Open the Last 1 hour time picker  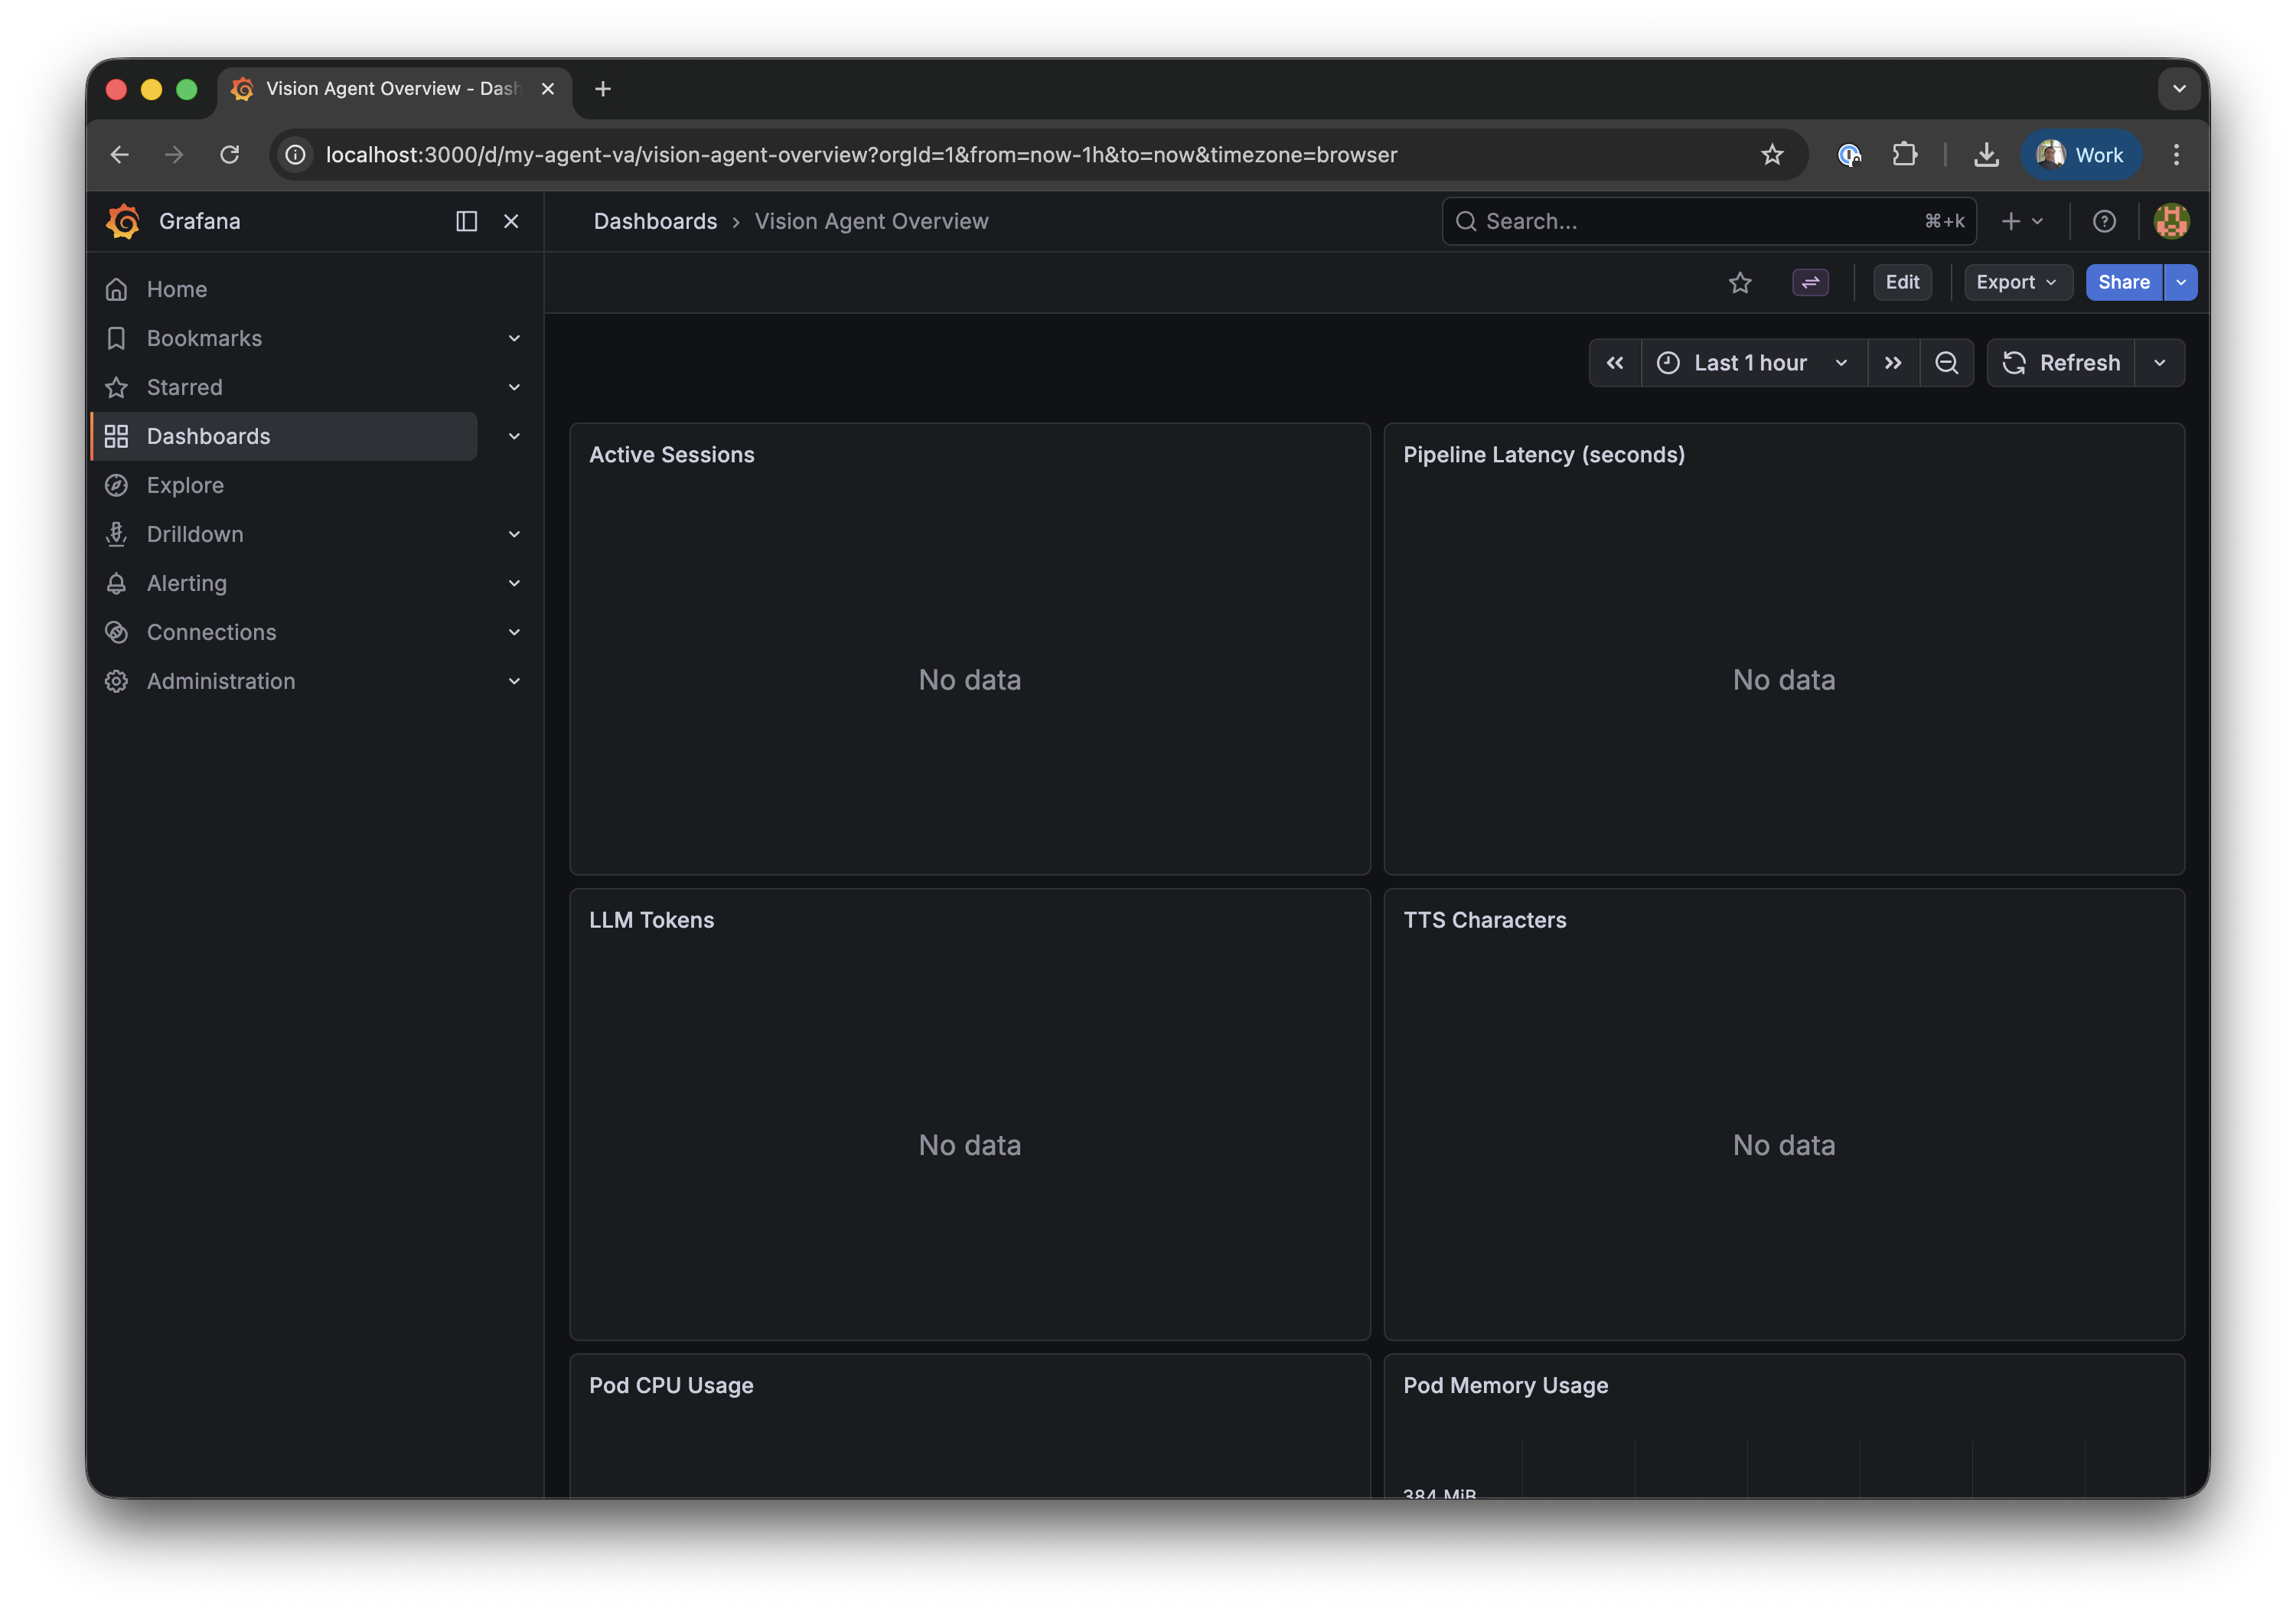click(1752, 363)
